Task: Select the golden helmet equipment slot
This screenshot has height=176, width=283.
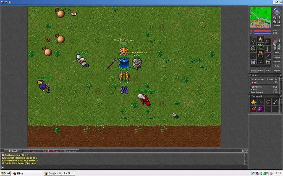Action: (x=260, y=39)
